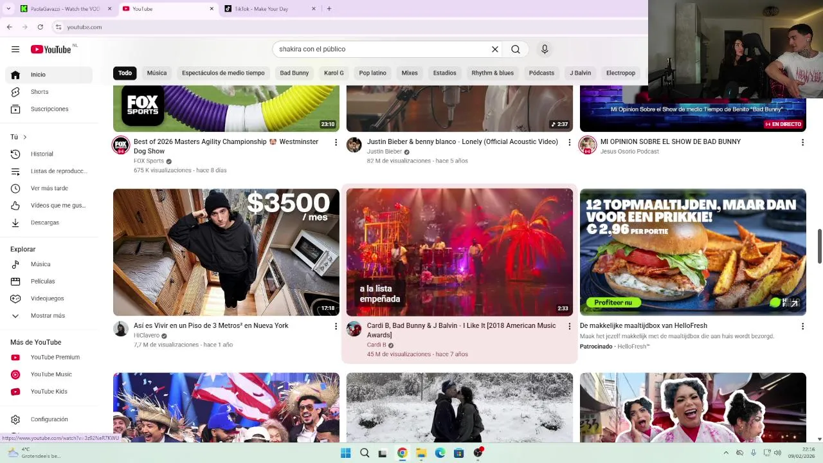Open YouTube Premium link
The image size is (823, 463).
[x=49, y=357]
